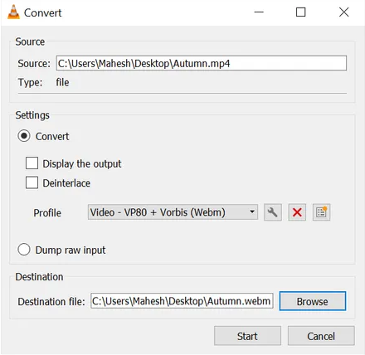The width and height of the screenshot is (365, 355).
Task: Open the Profile dropdown showing VP80 + Vorbis
Action: click(173, 212)
